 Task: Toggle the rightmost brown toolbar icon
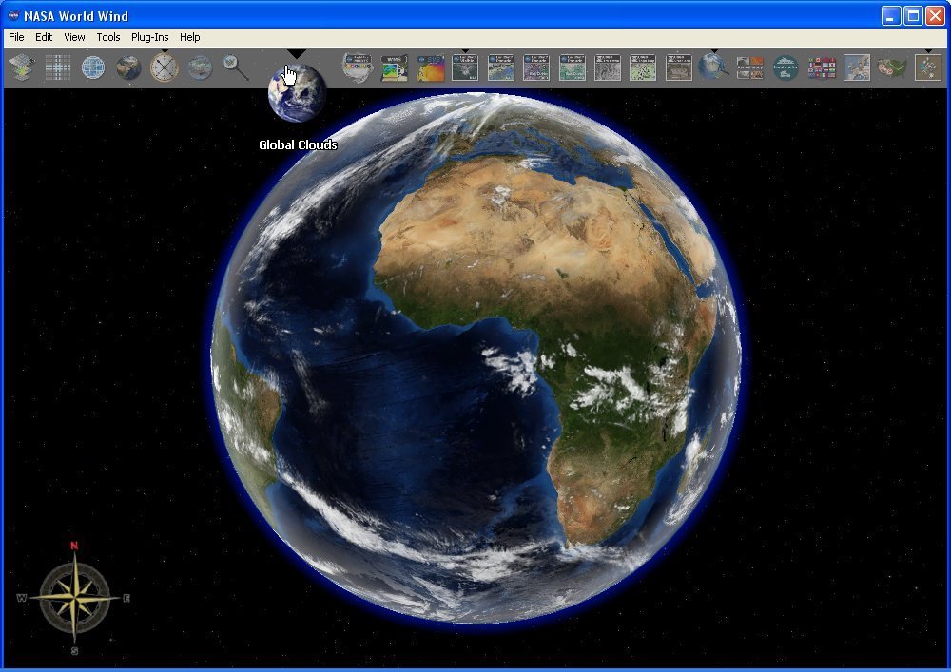[x=928, y=67]
